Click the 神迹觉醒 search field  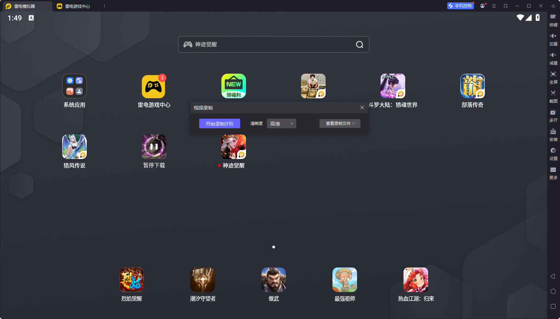click(274, 44)
